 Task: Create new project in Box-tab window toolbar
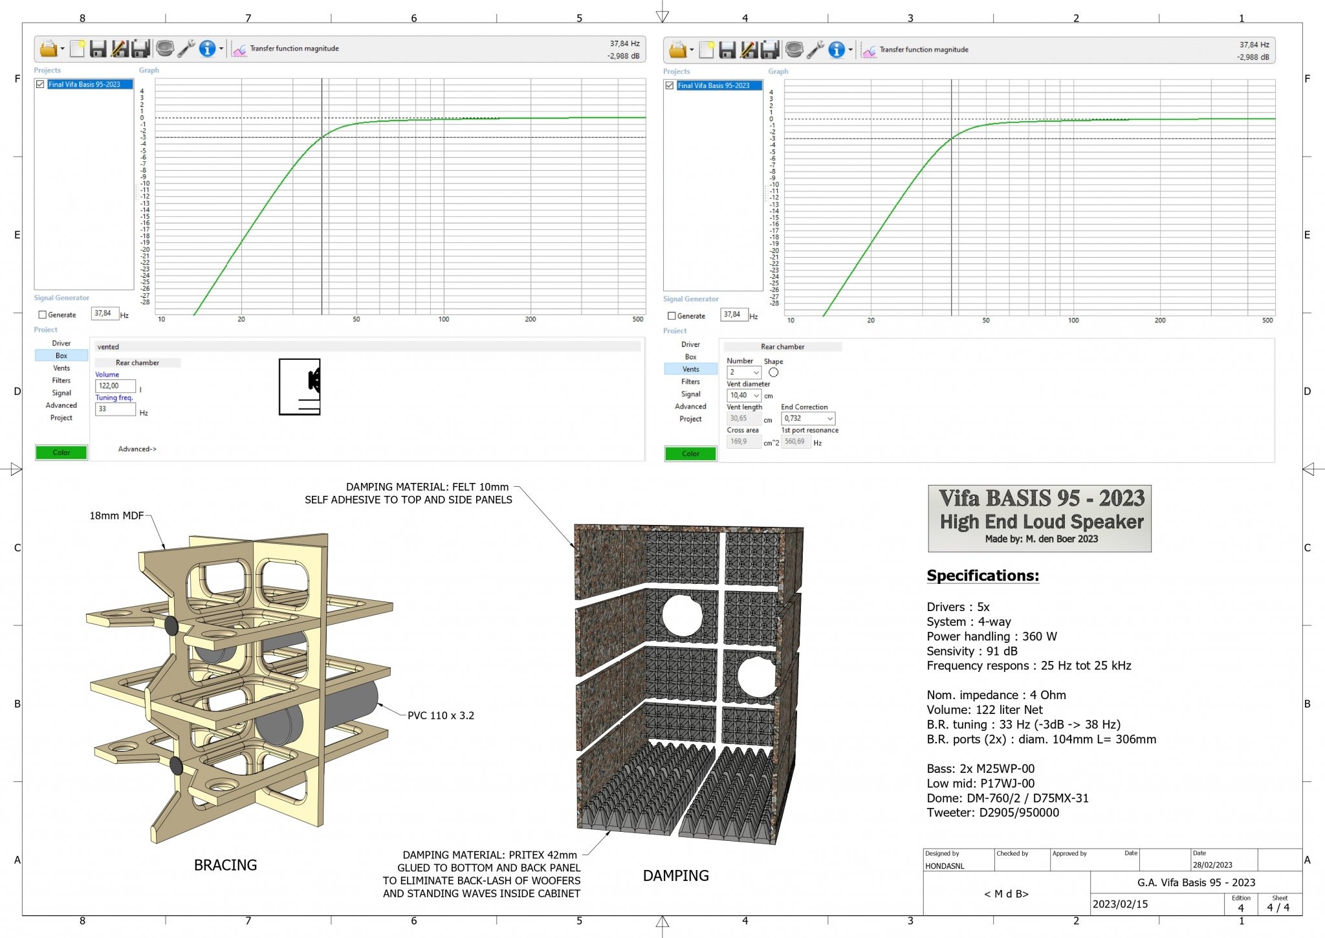pyautogui.click(x=77, y=49)
